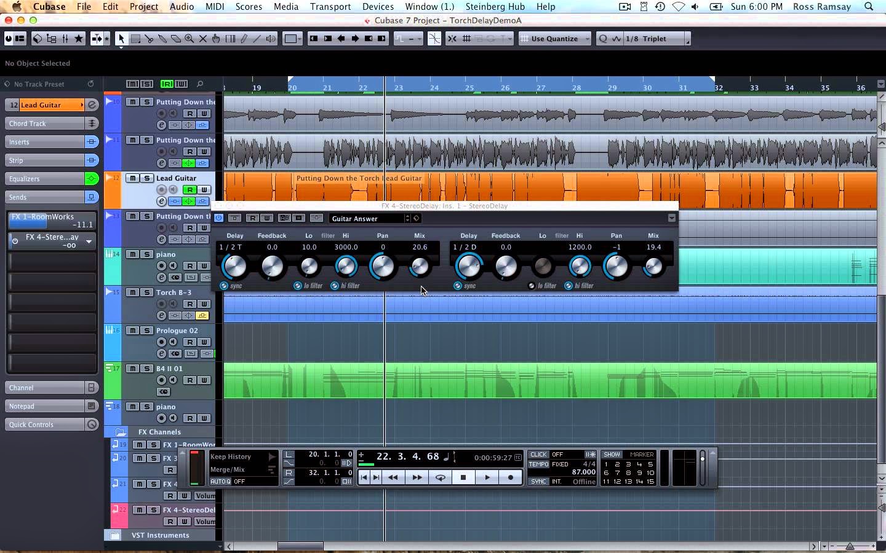Viewport: 886px width, 553px height.
Task: Toggle right delay hi filter
Action: pyautogui.click(x=569, y=286)
